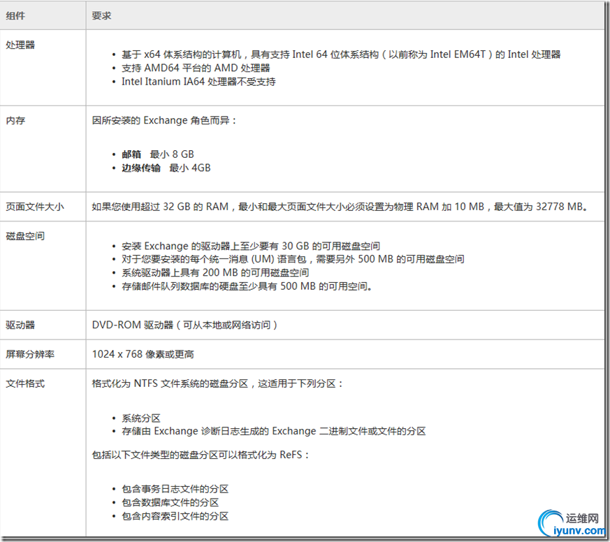Screen dimensions: 610x542
Task: Select the 边缘传输 最小 4GB bullet
Action: click(x=166, y=168)
